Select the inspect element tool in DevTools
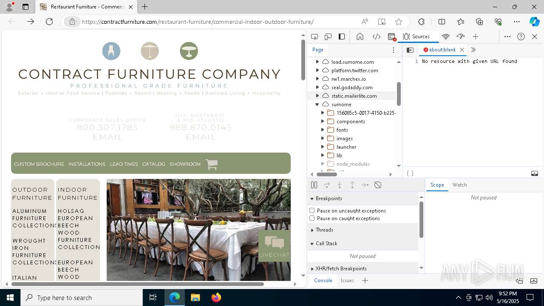Image resolution: width=544 pixels, height=306 pixels. [x=314, y=37]
